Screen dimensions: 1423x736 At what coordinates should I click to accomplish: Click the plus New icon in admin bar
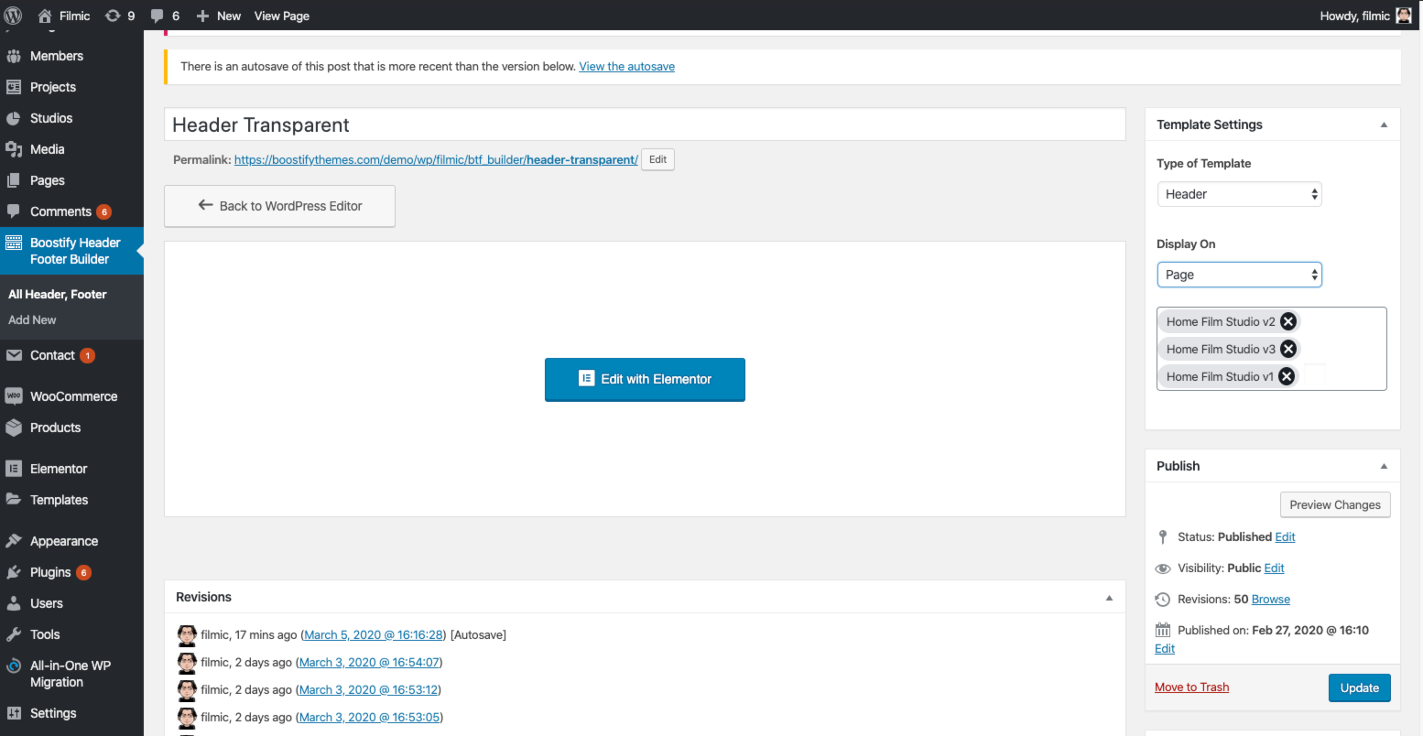coord(203,16)
